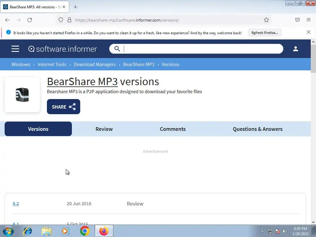Click the page scrollbar down arrow

[313, 222]
